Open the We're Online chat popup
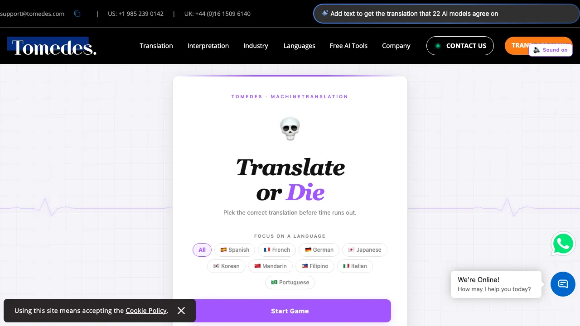Viewport: 580px width, 326px height. tap(496, 284)
